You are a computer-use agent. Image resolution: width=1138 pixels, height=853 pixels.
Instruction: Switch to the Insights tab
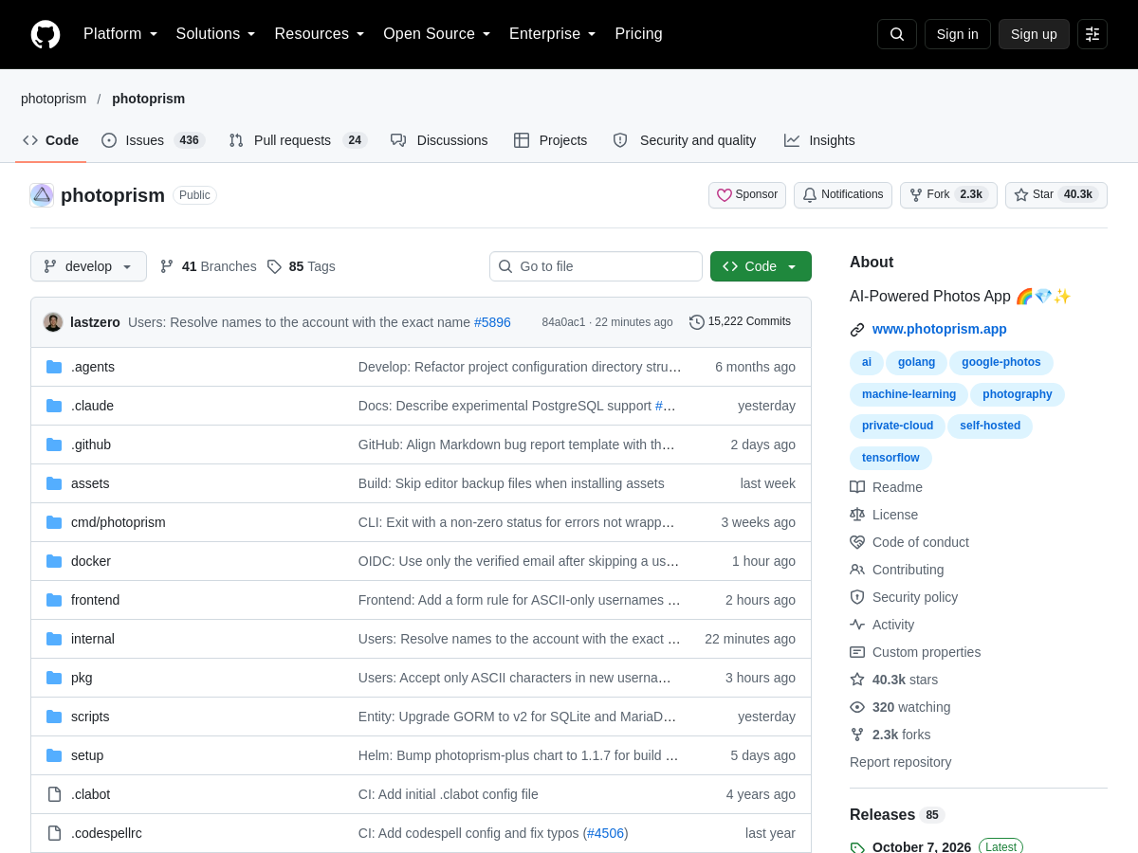coord(819,140)
